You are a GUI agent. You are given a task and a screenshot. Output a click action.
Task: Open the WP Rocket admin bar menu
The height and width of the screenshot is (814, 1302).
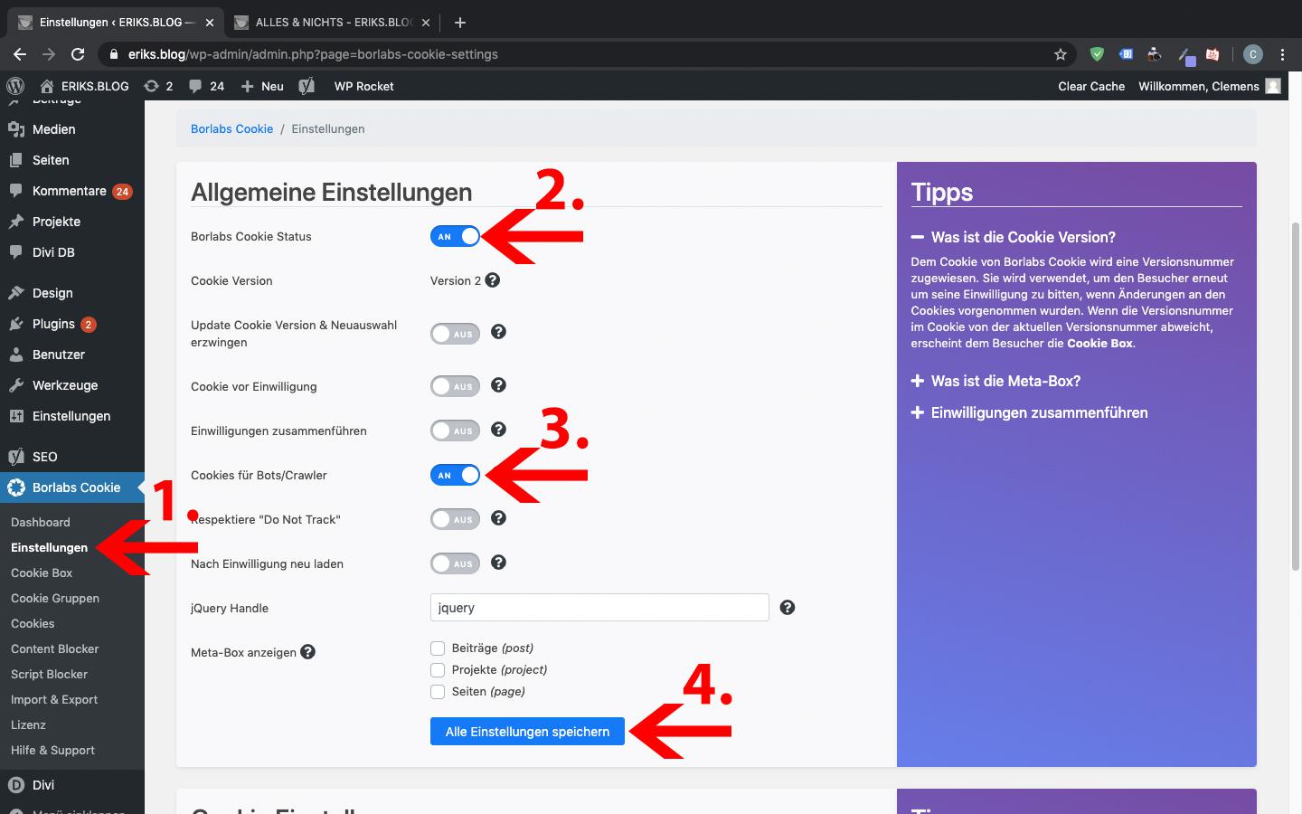point(363,86)
